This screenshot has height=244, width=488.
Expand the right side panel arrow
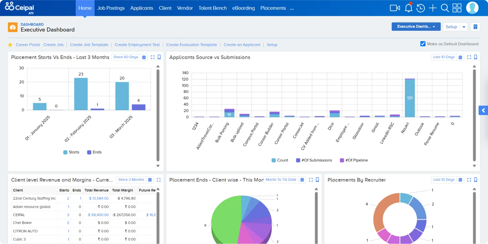point(483,110)
